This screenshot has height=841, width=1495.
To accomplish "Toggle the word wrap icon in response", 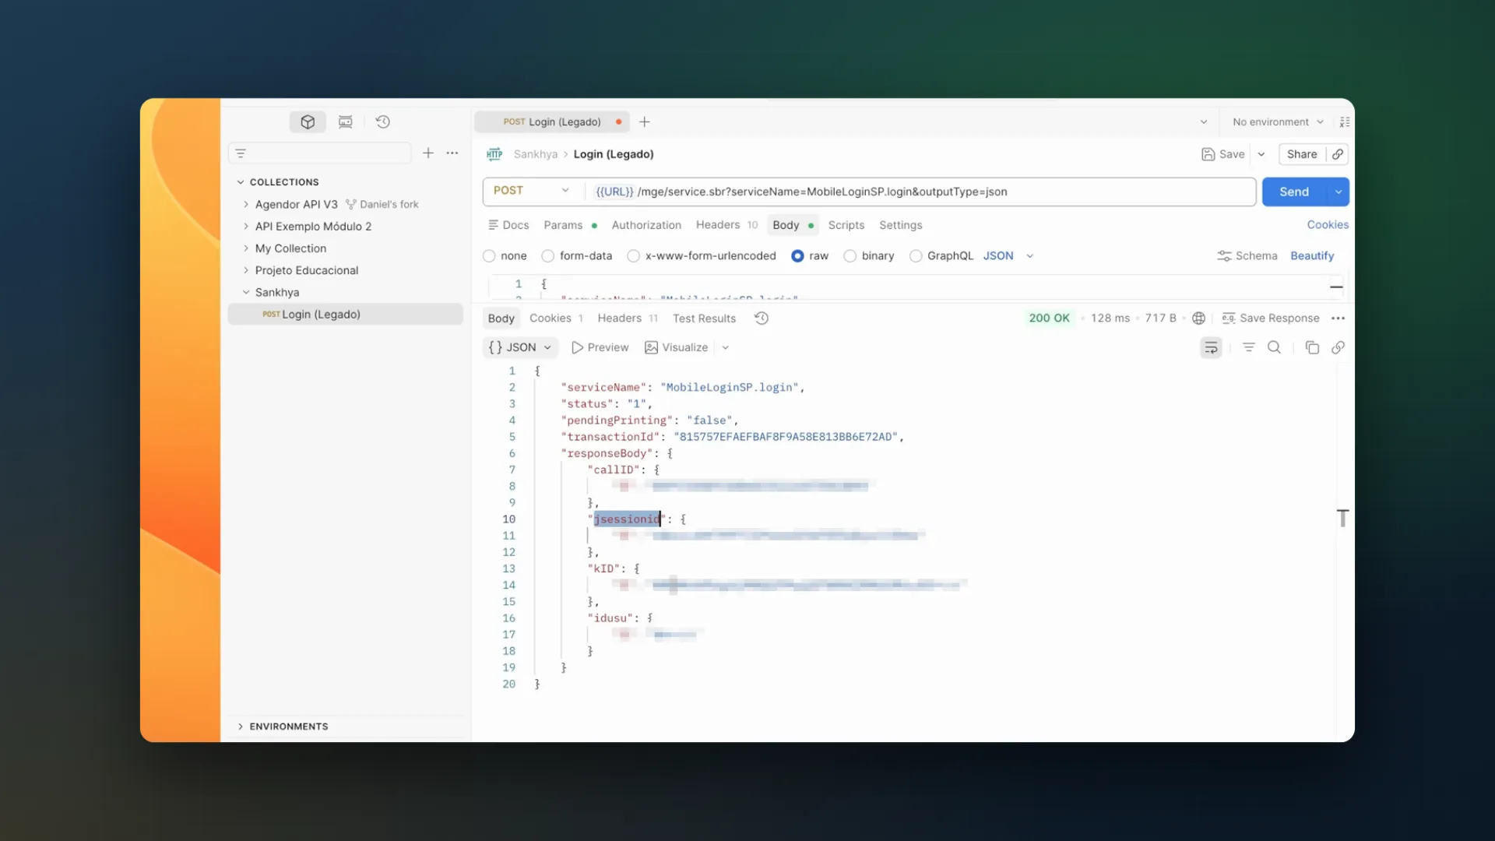I will click(x=1211, y=347).
